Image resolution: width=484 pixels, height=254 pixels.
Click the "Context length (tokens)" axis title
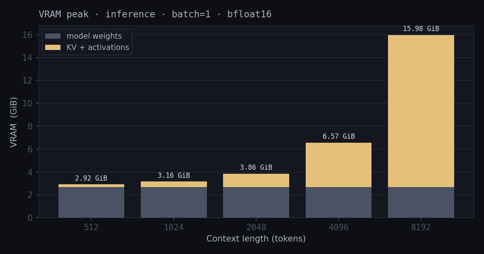tap(256, 239)
